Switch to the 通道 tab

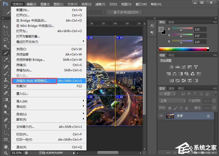tap(171, 88)
